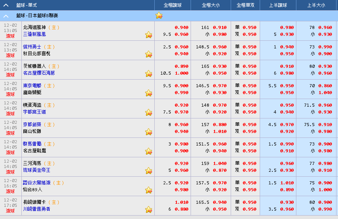Bet 三遠新鳳凰 full handicap 9.5 at 0.960

[x=181, y=34]
